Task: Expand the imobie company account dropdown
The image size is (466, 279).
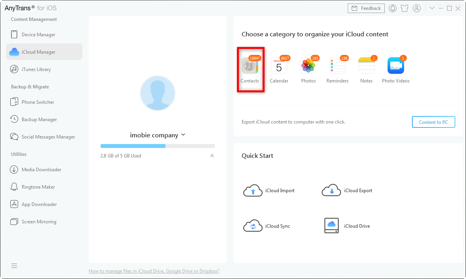Action: [183, 135]
